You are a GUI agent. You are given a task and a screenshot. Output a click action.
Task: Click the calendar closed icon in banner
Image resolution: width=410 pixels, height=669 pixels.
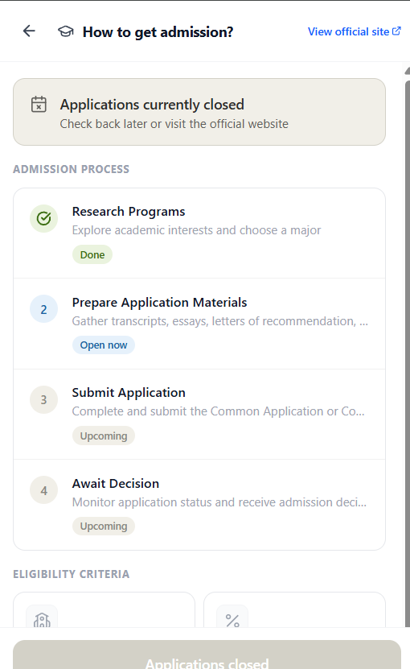point(39,104)
